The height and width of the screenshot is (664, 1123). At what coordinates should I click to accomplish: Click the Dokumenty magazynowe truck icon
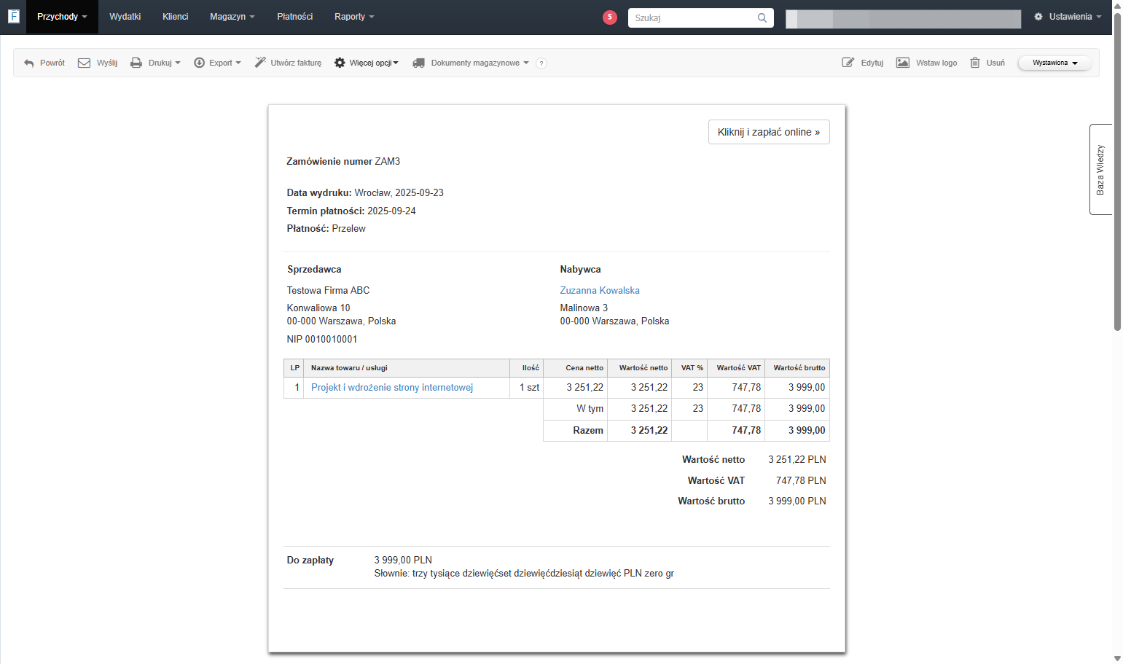(418, 63)
